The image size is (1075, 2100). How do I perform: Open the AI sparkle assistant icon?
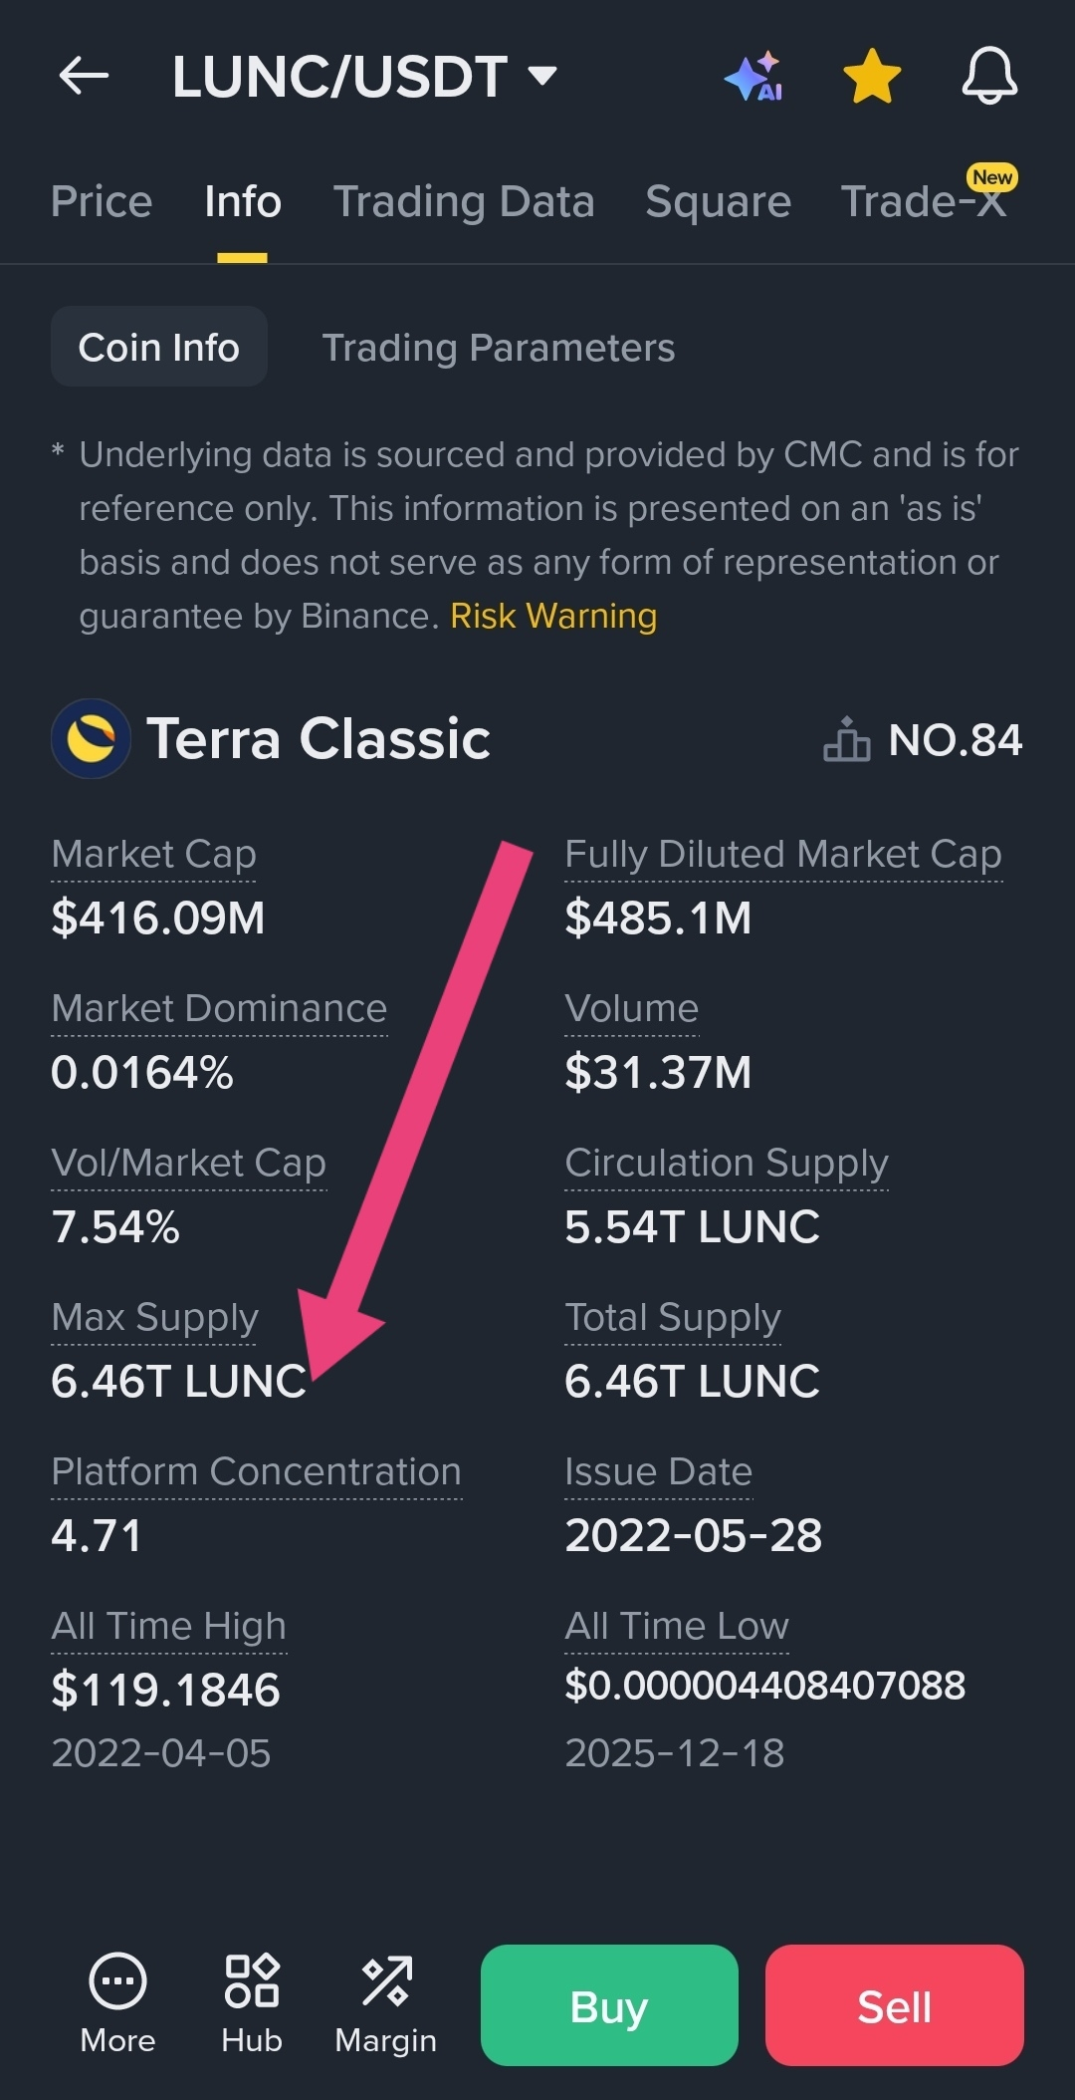pyautogui.click(x=753, y=76)
